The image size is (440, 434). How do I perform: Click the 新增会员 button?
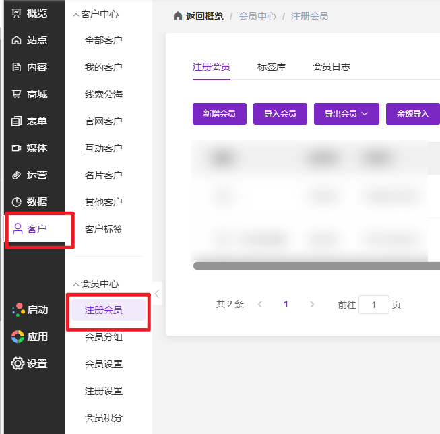pyautogui.click(x=220, y=114)
